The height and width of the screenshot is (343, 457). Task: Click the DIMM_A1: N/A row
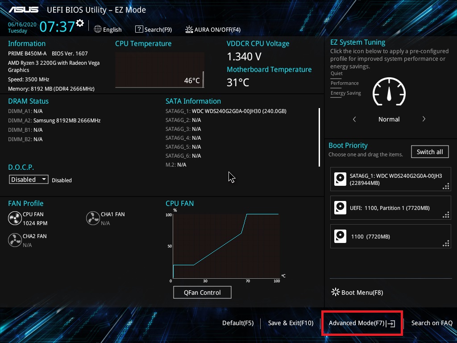[x=25, y=111]
